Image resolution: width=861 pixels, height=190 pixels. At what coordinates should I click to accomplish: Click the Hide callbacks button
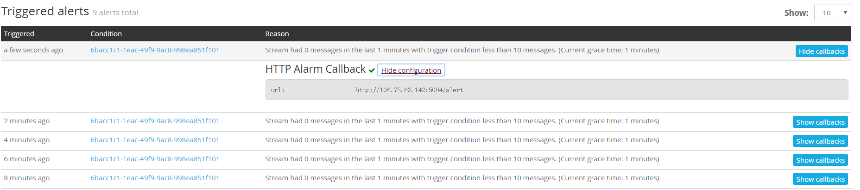tap(822, 51)
